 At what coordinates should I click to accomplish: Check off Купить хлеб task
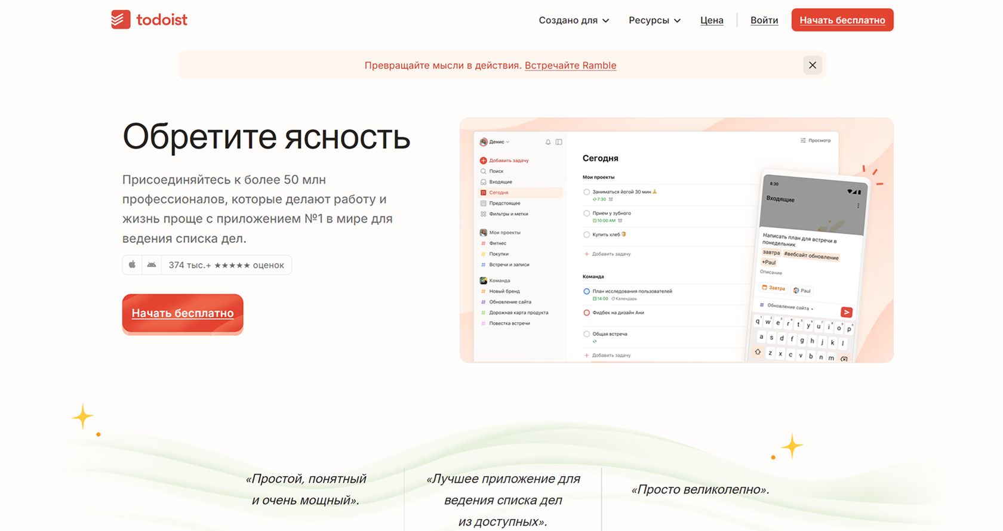point(586,235)
